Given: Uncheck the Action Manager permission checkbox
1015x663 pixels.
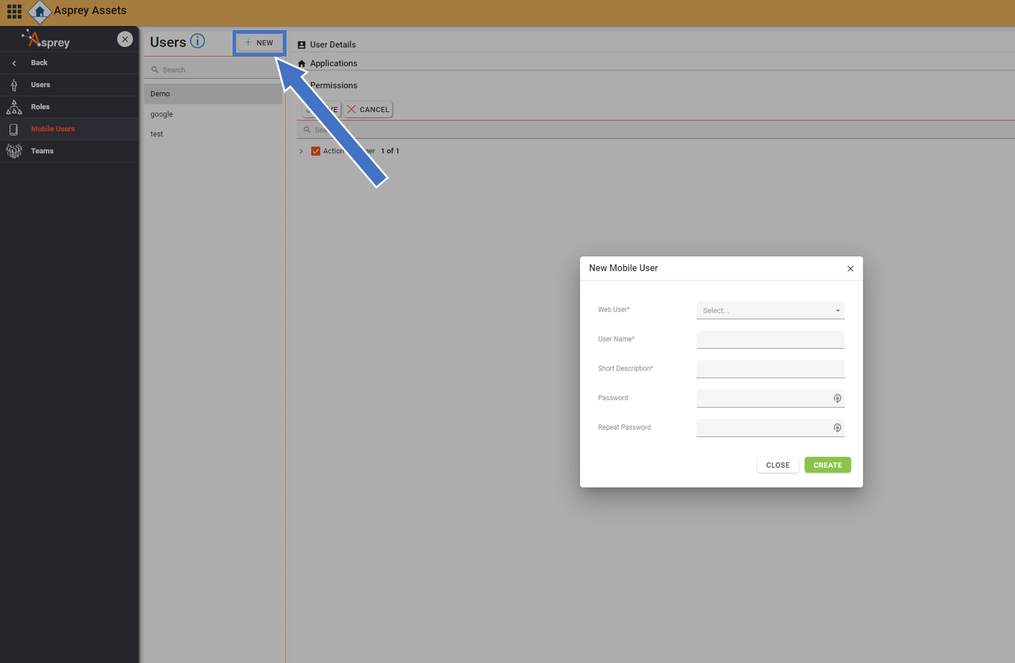Looking at the screenshot, I should tap(315, 151).
